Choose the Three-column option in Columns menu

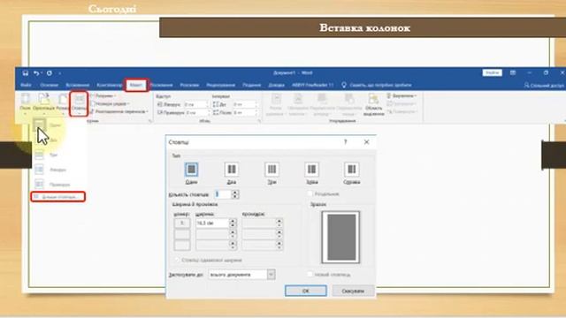coord(47,155)
